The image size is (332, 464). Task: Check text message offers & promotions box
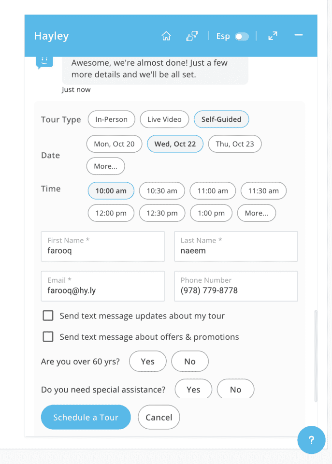point(48,336)
